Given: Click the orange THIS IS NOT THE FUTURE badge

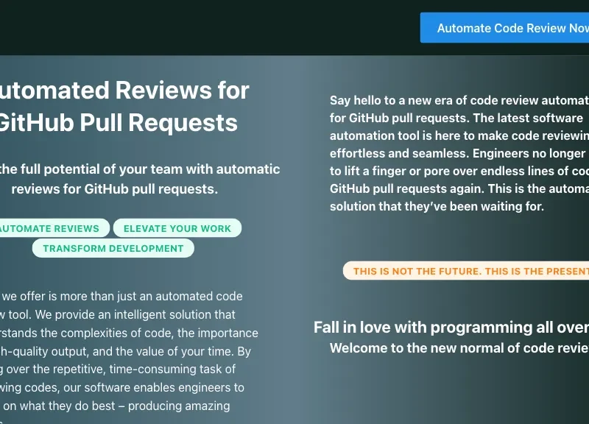Looking at the screenshot, I should point(466,271).
